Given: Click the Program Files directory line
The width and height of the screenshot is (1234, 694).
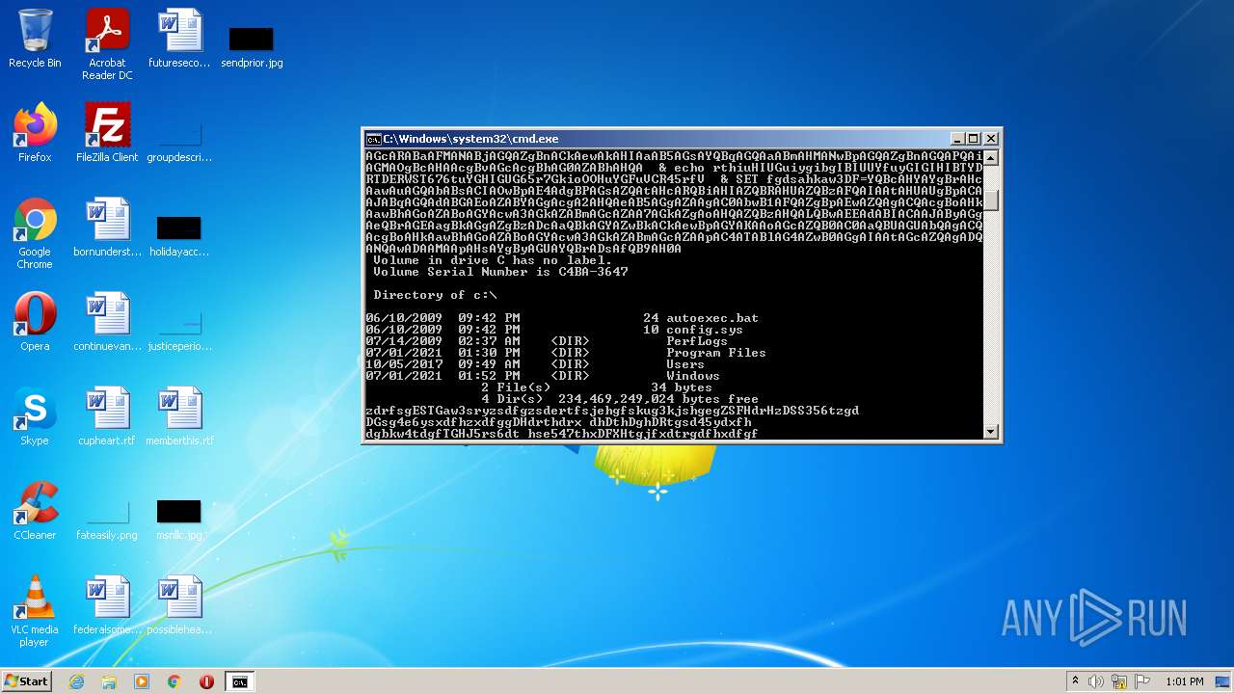Looking at the screenshot, I should (x=566, y=353).
